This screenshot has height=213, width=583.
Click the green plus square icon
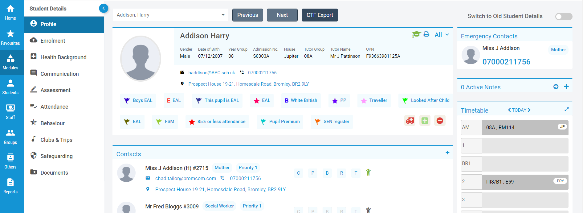[x=425, y=121]
